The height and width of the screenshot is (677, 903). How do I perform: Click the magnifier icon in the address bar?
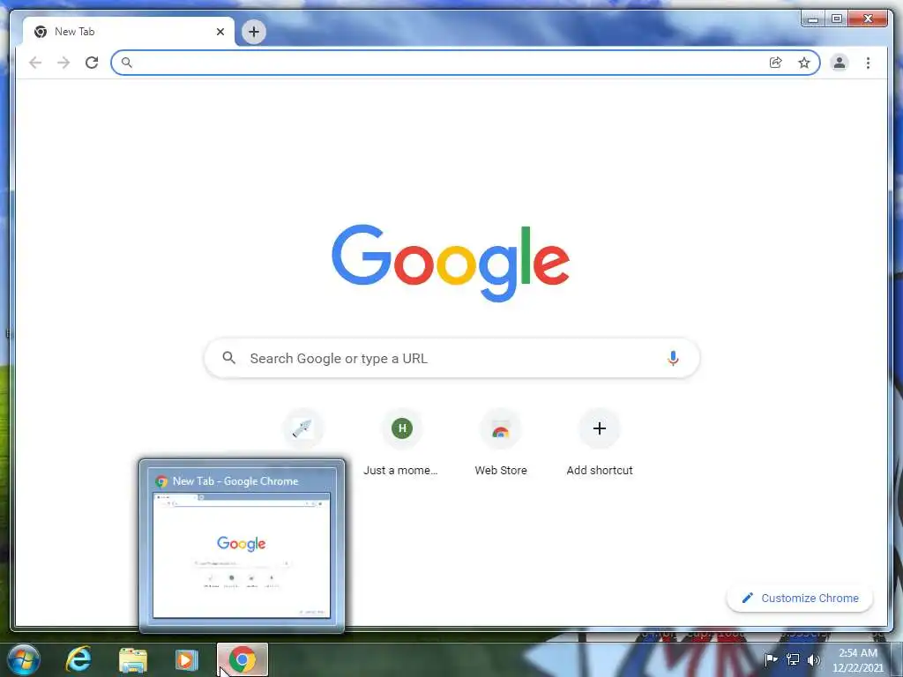pos(127,63)
